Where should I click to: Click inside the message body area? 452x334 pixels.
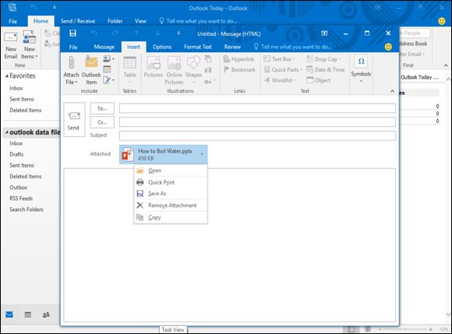[229, 245]
